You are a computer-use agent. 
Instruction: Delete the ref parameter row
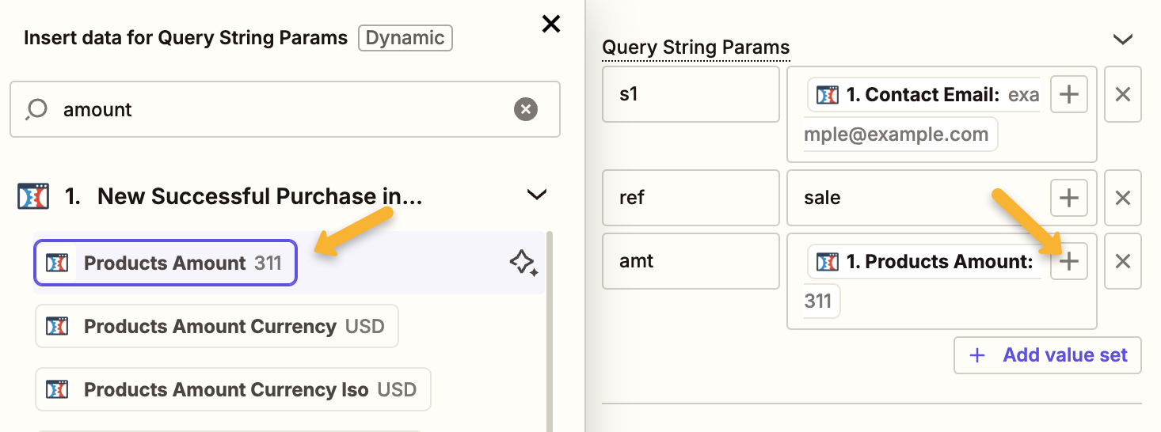pyautogui.click(x=1122, y=198)
